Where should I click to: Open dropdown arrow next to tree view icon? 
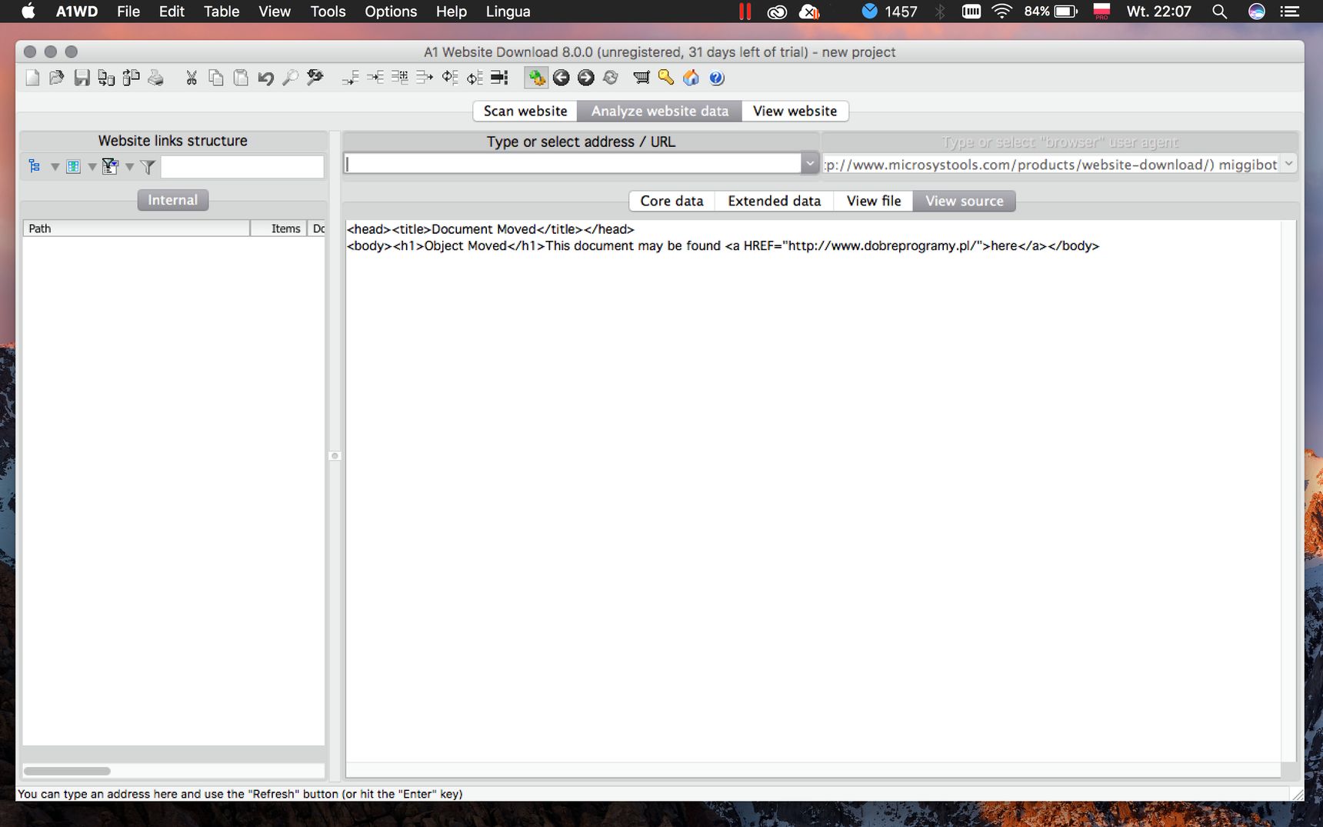click(x=55, y=167)
